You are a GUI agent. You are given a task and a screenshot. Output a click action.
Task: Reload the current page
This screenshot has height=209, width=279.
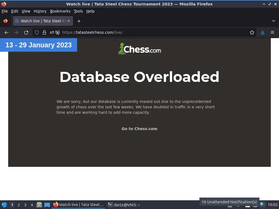(26, 33)
